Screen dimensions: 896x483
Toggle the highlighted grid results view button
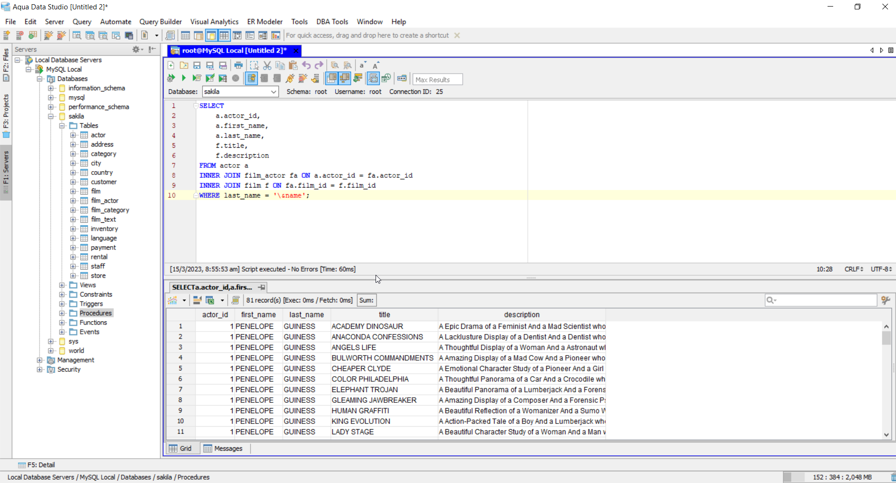[x=331, y=78]
